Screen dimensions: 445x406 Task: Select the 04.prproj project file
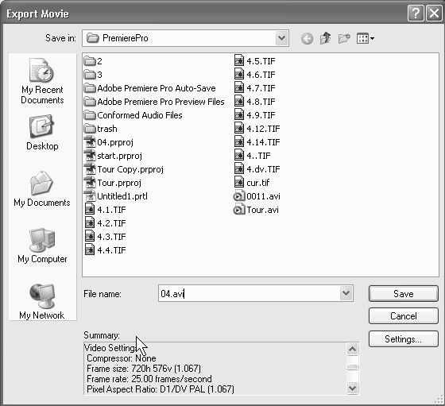tap(109, 142)
